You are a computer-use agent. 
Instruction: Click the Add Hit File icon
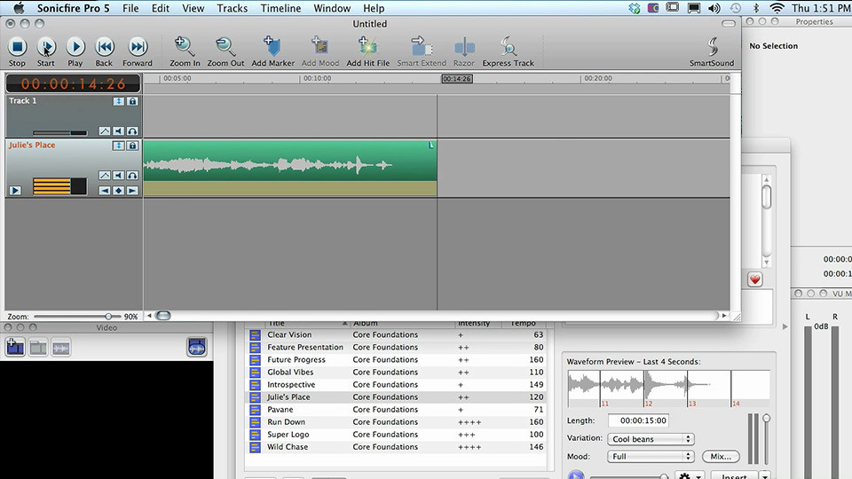click(x=367, y=47)
